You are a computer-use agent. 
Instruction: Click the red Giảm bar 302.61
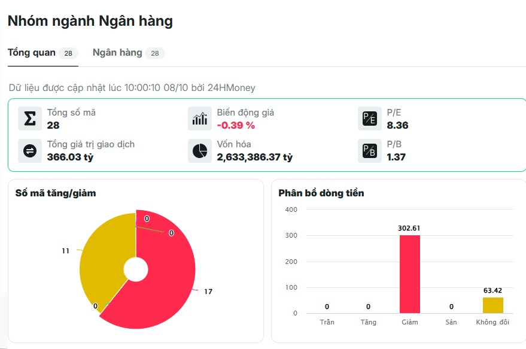coord(409,274)
